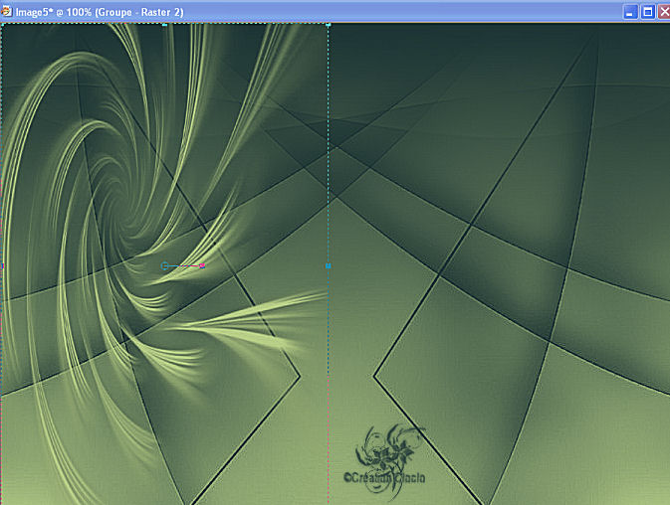Click the left-middle handle on the canvas edge
The height and width of the screenshot is (505, 670).
(x=2, y=265)
